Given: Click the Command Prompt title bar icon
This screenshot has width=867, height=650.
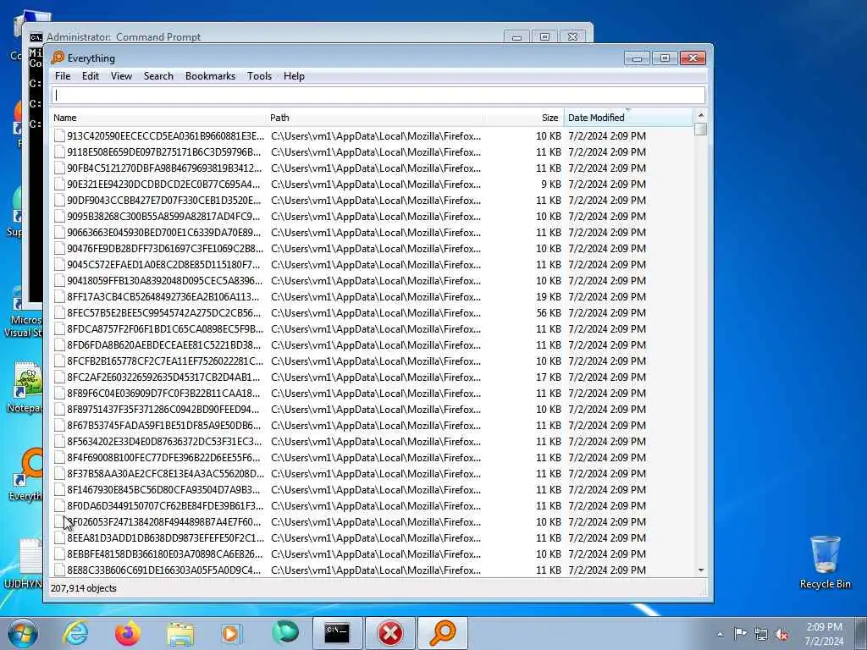Looking at the screenshot, I should coord(36,37).
